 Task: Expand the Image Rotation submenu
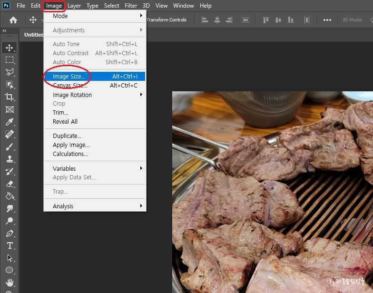pos(95,95)
